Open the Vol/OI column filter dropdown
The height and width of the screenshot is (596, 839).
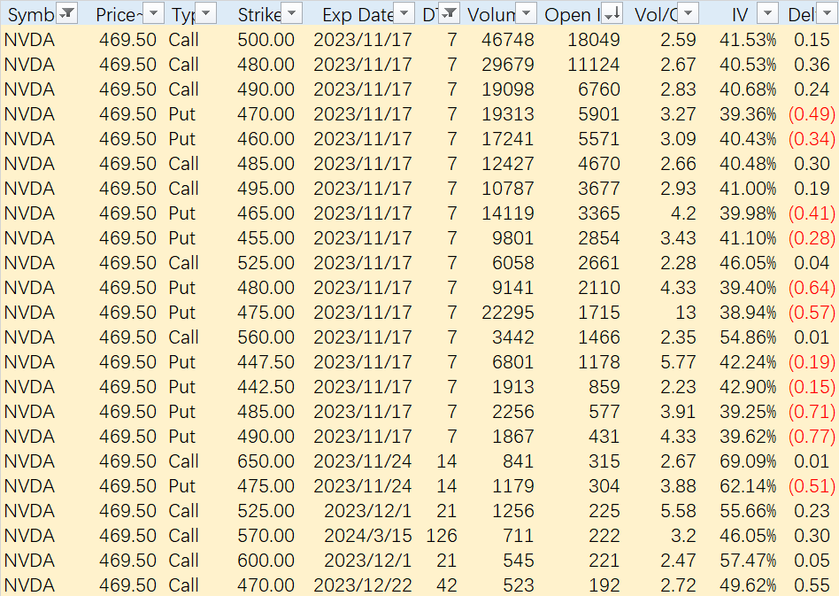689,13
